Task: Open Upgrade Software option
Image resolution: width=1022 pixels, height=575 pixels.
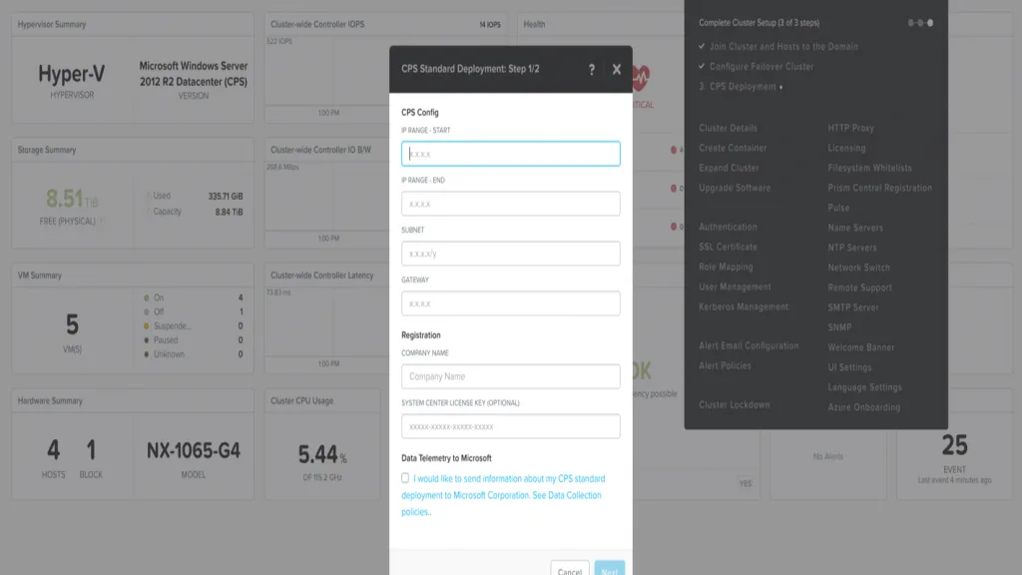Action: coord(735,188)
